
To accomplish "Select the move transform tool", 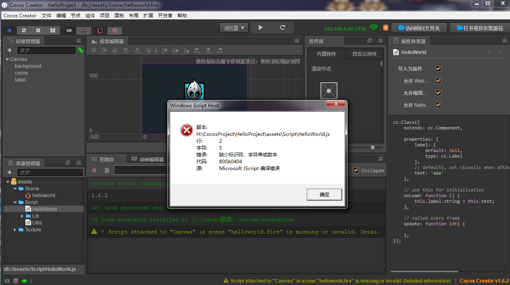I will [9, 30].
